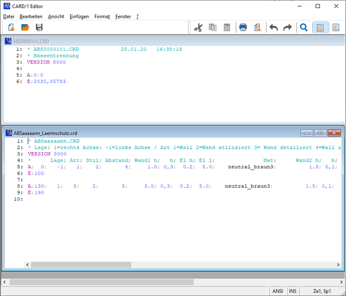Image resolution: width=346 pixels, height=296 pixels.
Task: Click Ze1, Sp1 position indicator
Action: tap(322, 291)
